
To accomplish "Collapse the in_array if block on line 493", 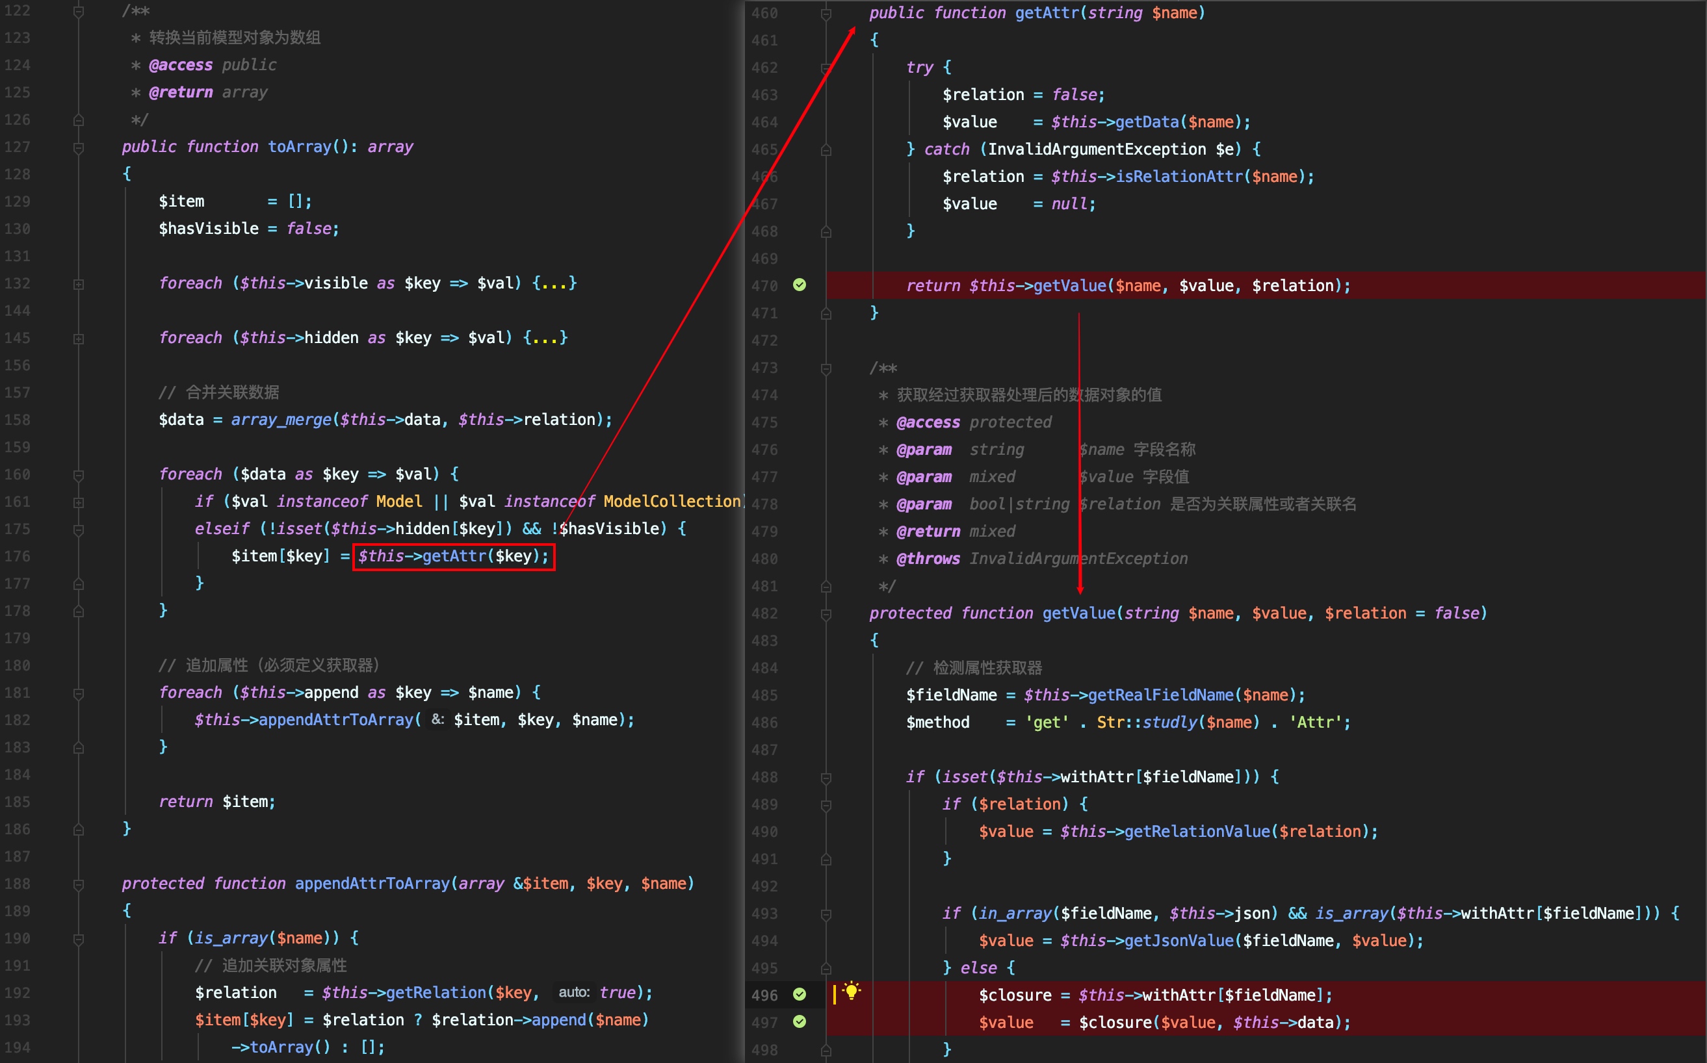I will click(826, 915).
